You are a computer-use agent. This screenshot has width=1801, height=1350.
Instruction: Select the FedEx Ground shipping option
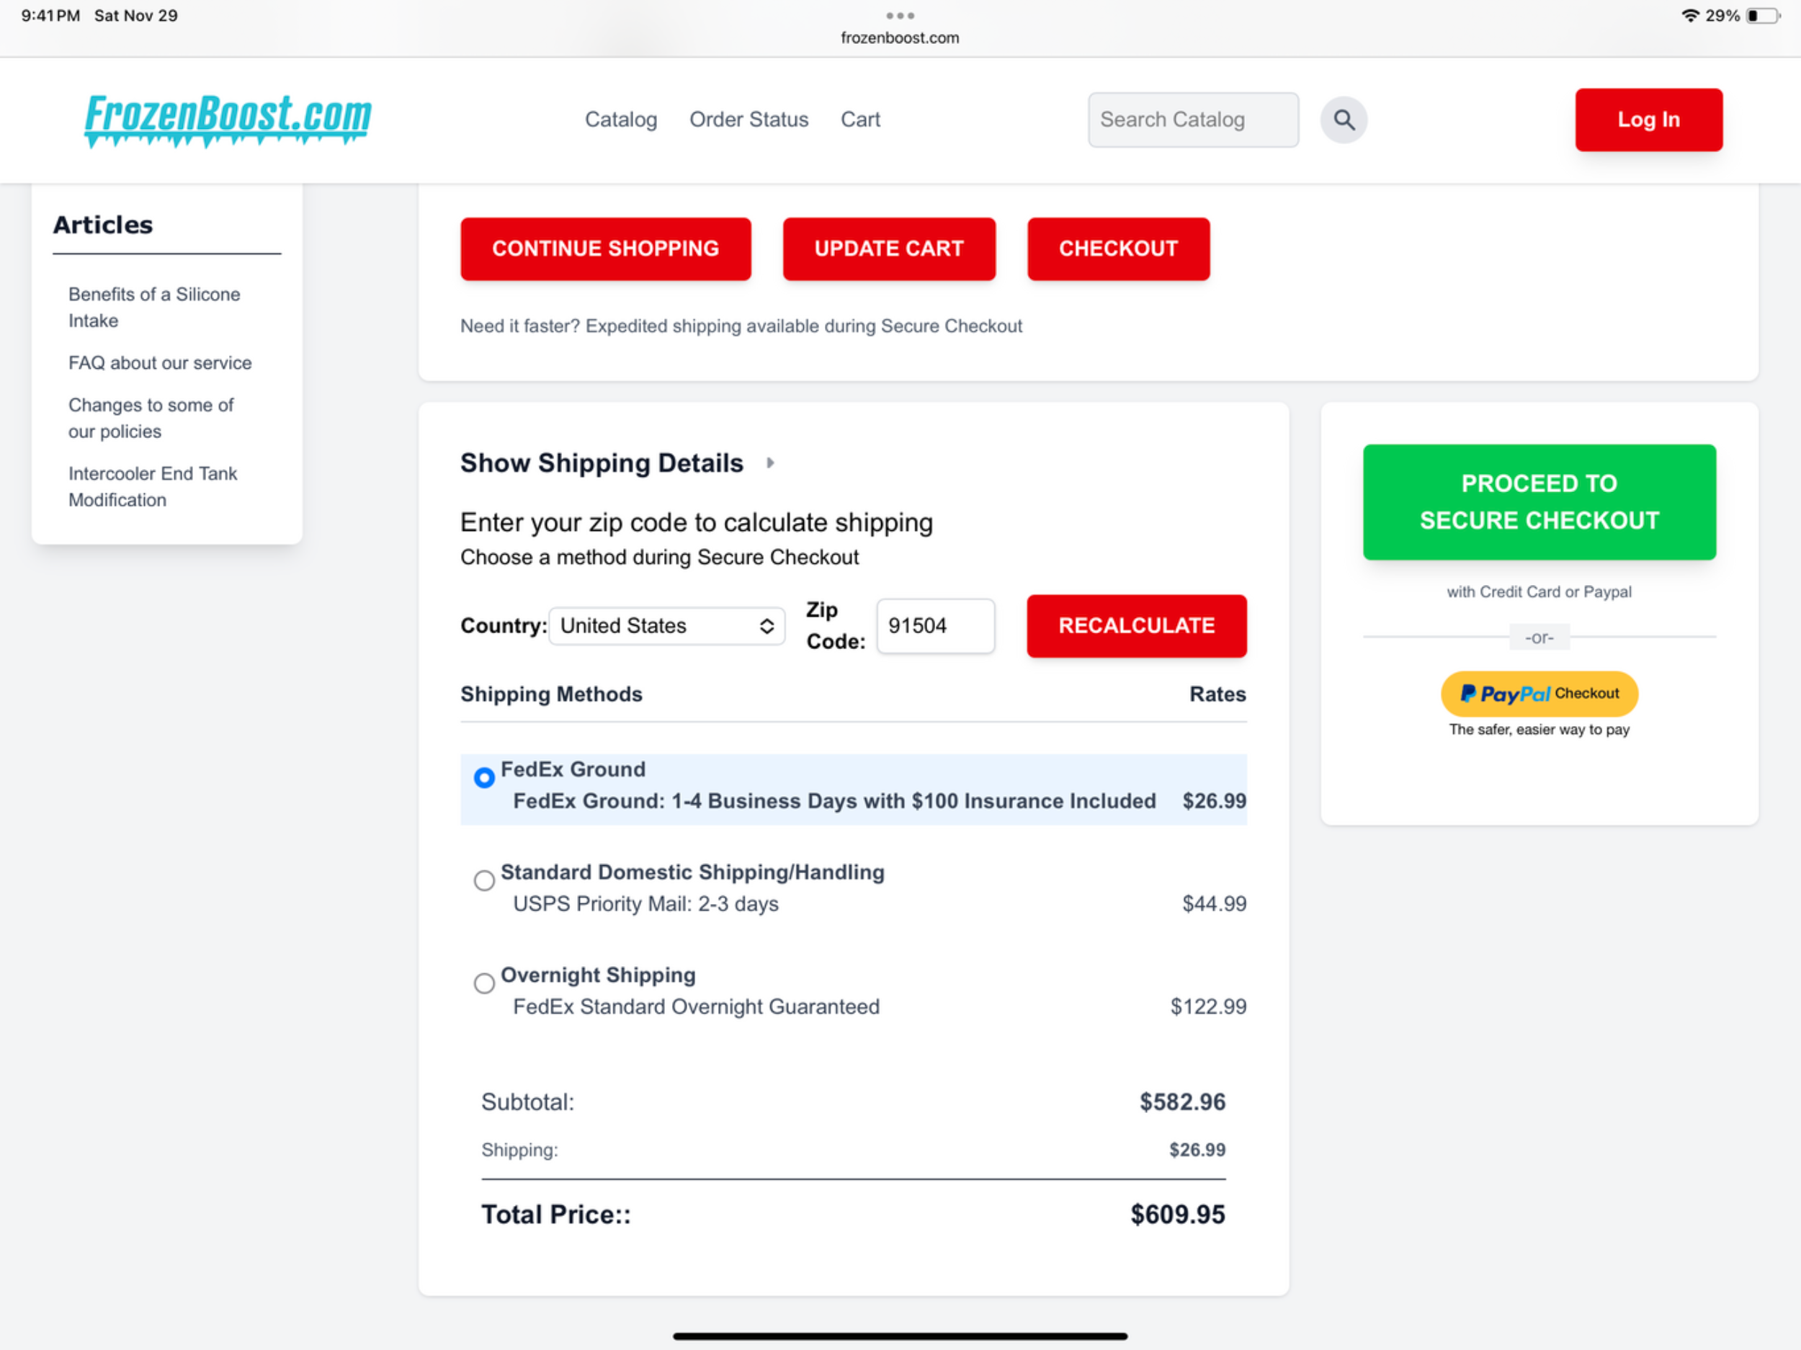point(484,777)
